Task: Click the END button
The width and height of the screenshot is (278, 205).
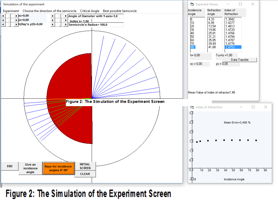Action: (10, 166)
